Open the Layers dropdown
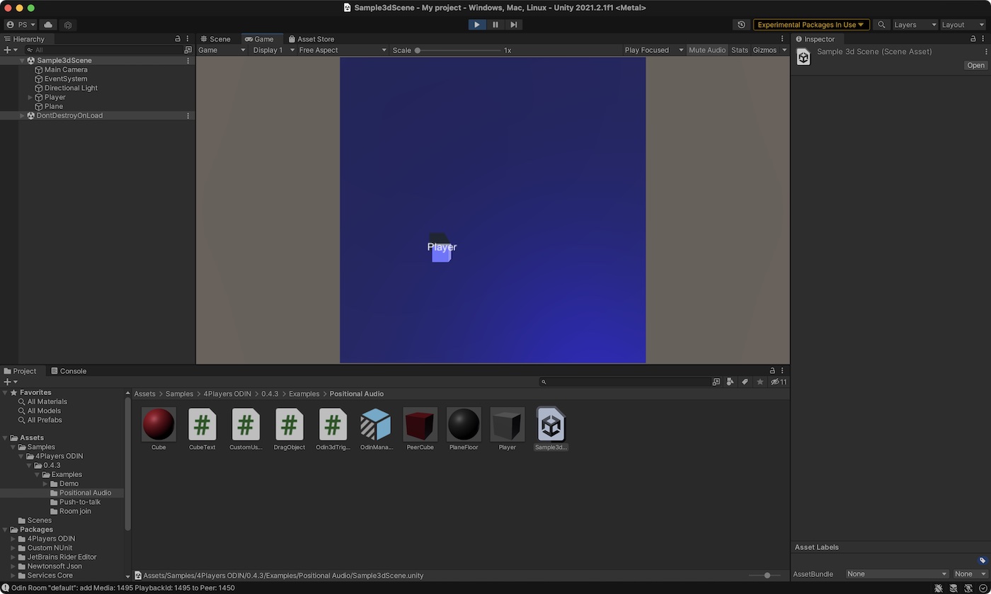Image resolution: width=991 pixels, height=594 pixels. coord(915,25)
